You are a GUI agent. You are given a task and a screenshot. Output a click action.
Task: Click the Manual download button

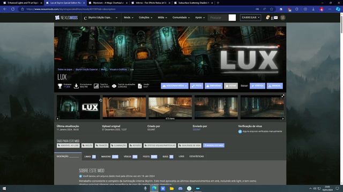coord(275,86)
